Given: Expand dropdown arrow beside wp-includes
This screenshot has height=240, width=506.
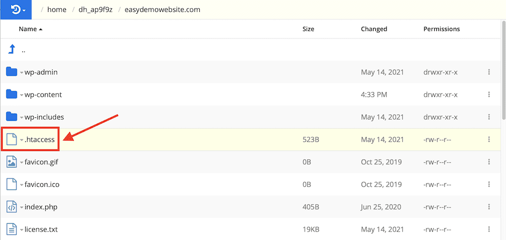Looking at the screenshot, I should [x=22, y=117].
